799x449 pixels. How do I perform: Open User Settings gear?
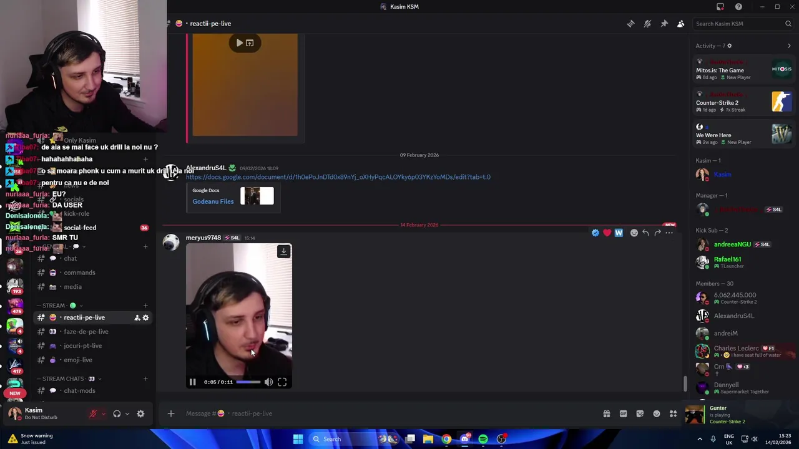pos(140,413)
